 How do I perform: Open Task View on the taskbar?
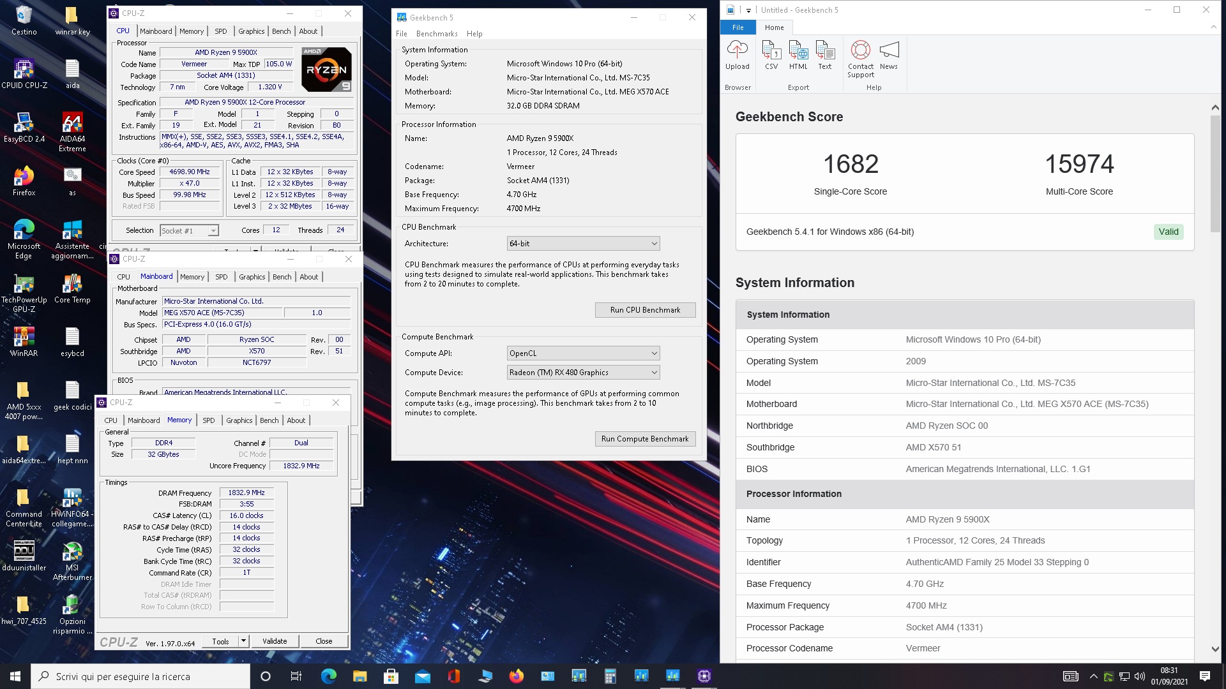(296, 676)
